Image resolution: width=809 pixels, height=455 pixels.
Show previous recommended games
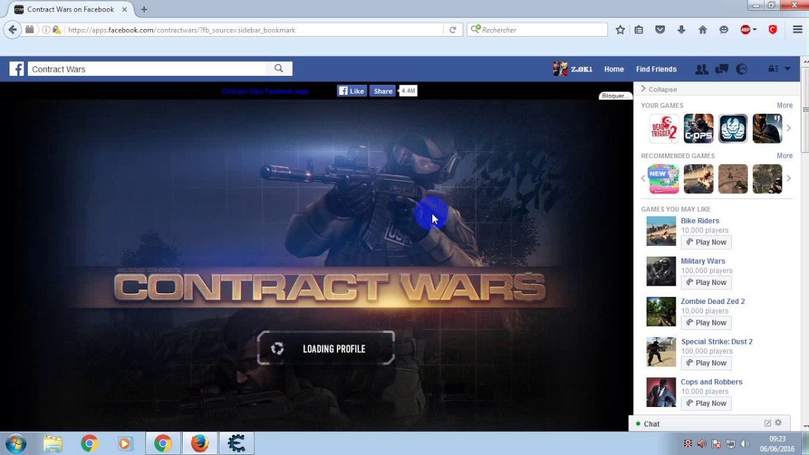pyautogui.click(x=643, y=179)
